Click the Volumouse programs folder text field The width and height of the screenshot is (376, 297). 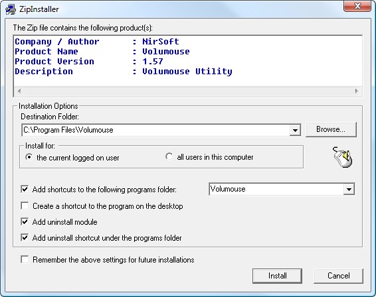pyautogui.click(x=276, y=190)
